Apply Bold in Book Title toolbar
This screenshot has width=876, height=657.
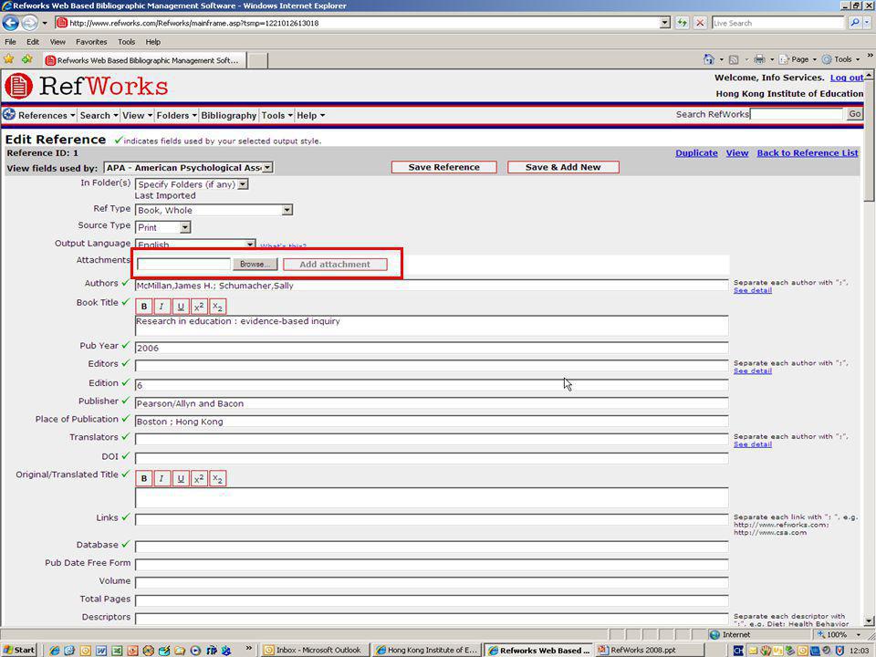click(143, 307)
